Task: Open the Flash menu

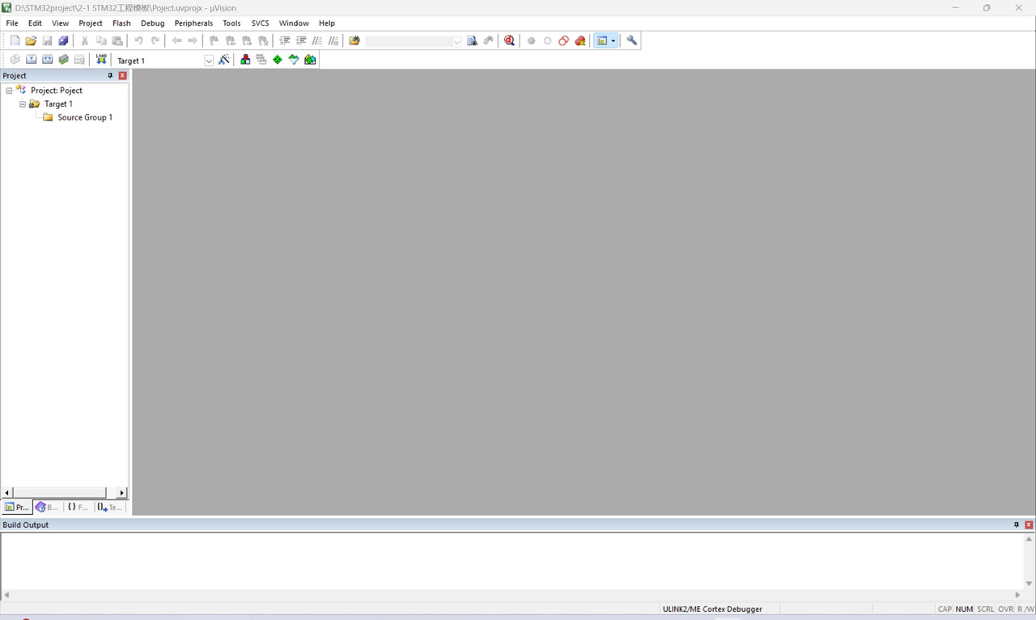Action: click(x=121, y=23)
